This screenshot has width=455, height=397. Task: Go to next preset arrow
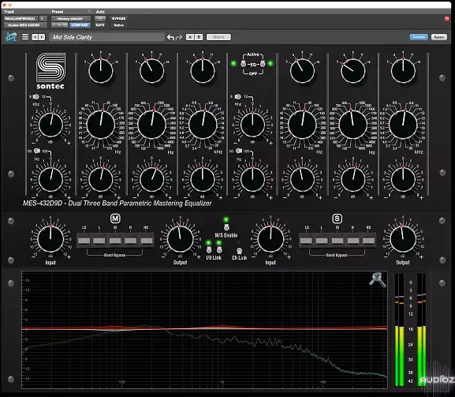pos(42,37)
